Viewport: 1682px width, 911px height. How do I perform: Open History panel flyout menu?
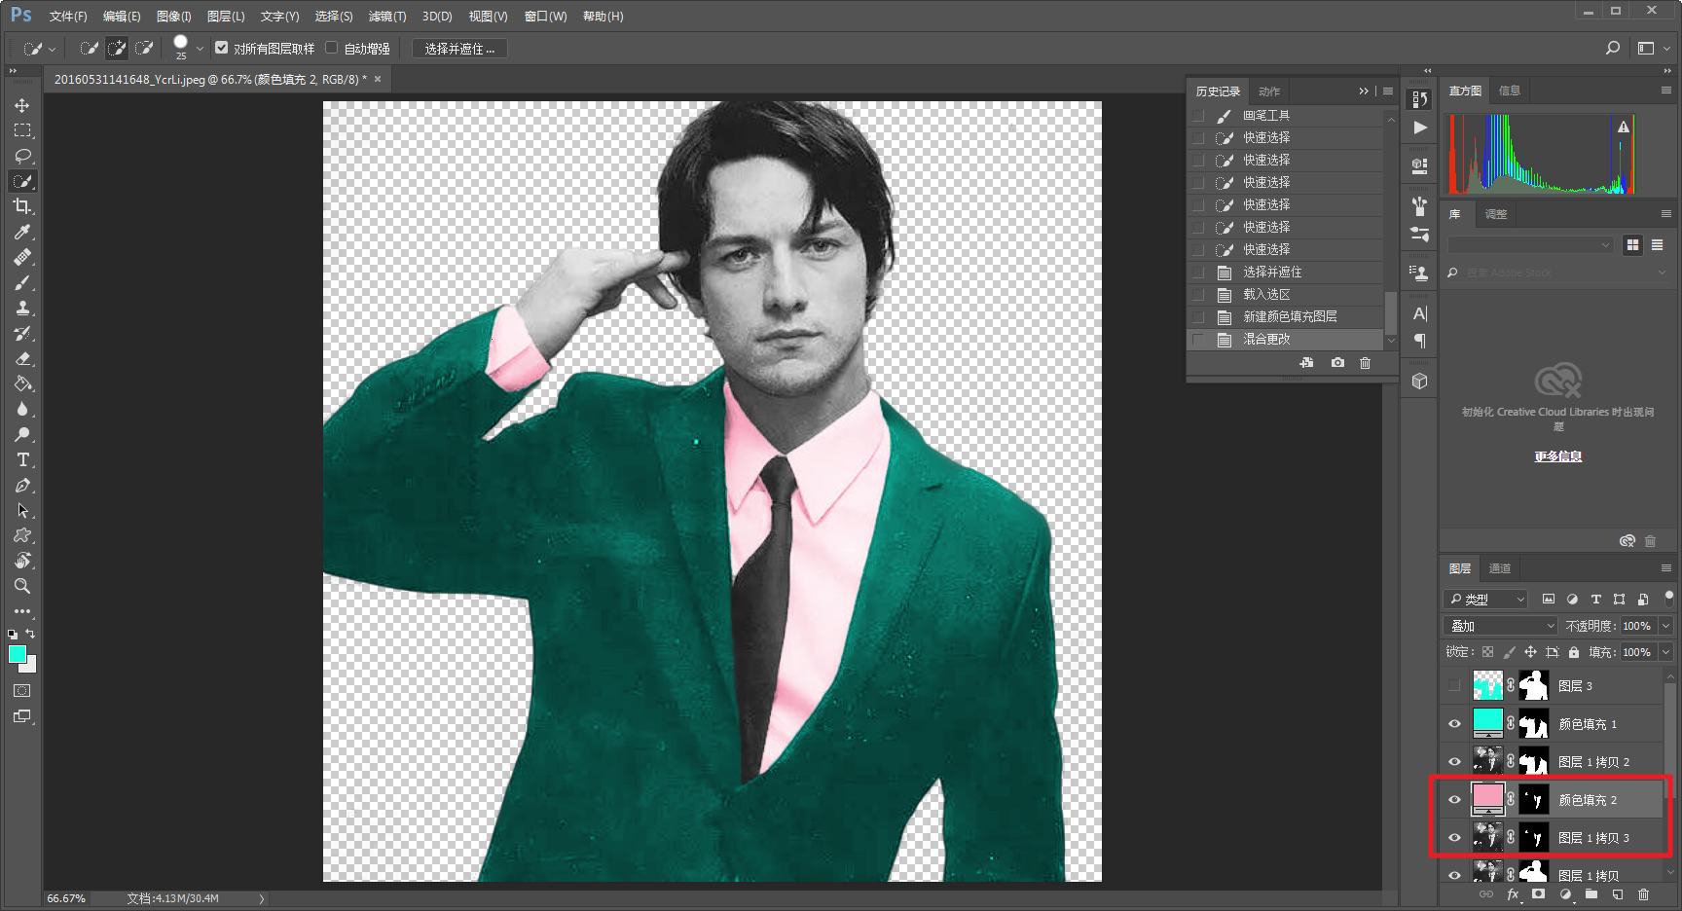coord(1388,91)
